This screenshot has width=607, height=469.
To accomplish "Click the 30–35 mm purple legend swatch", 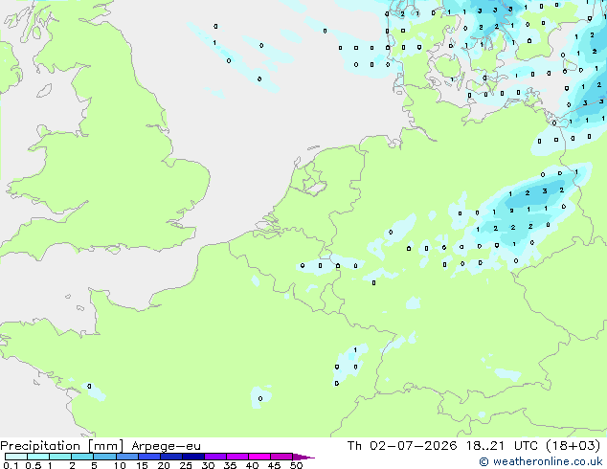I will tap(215, 457).
